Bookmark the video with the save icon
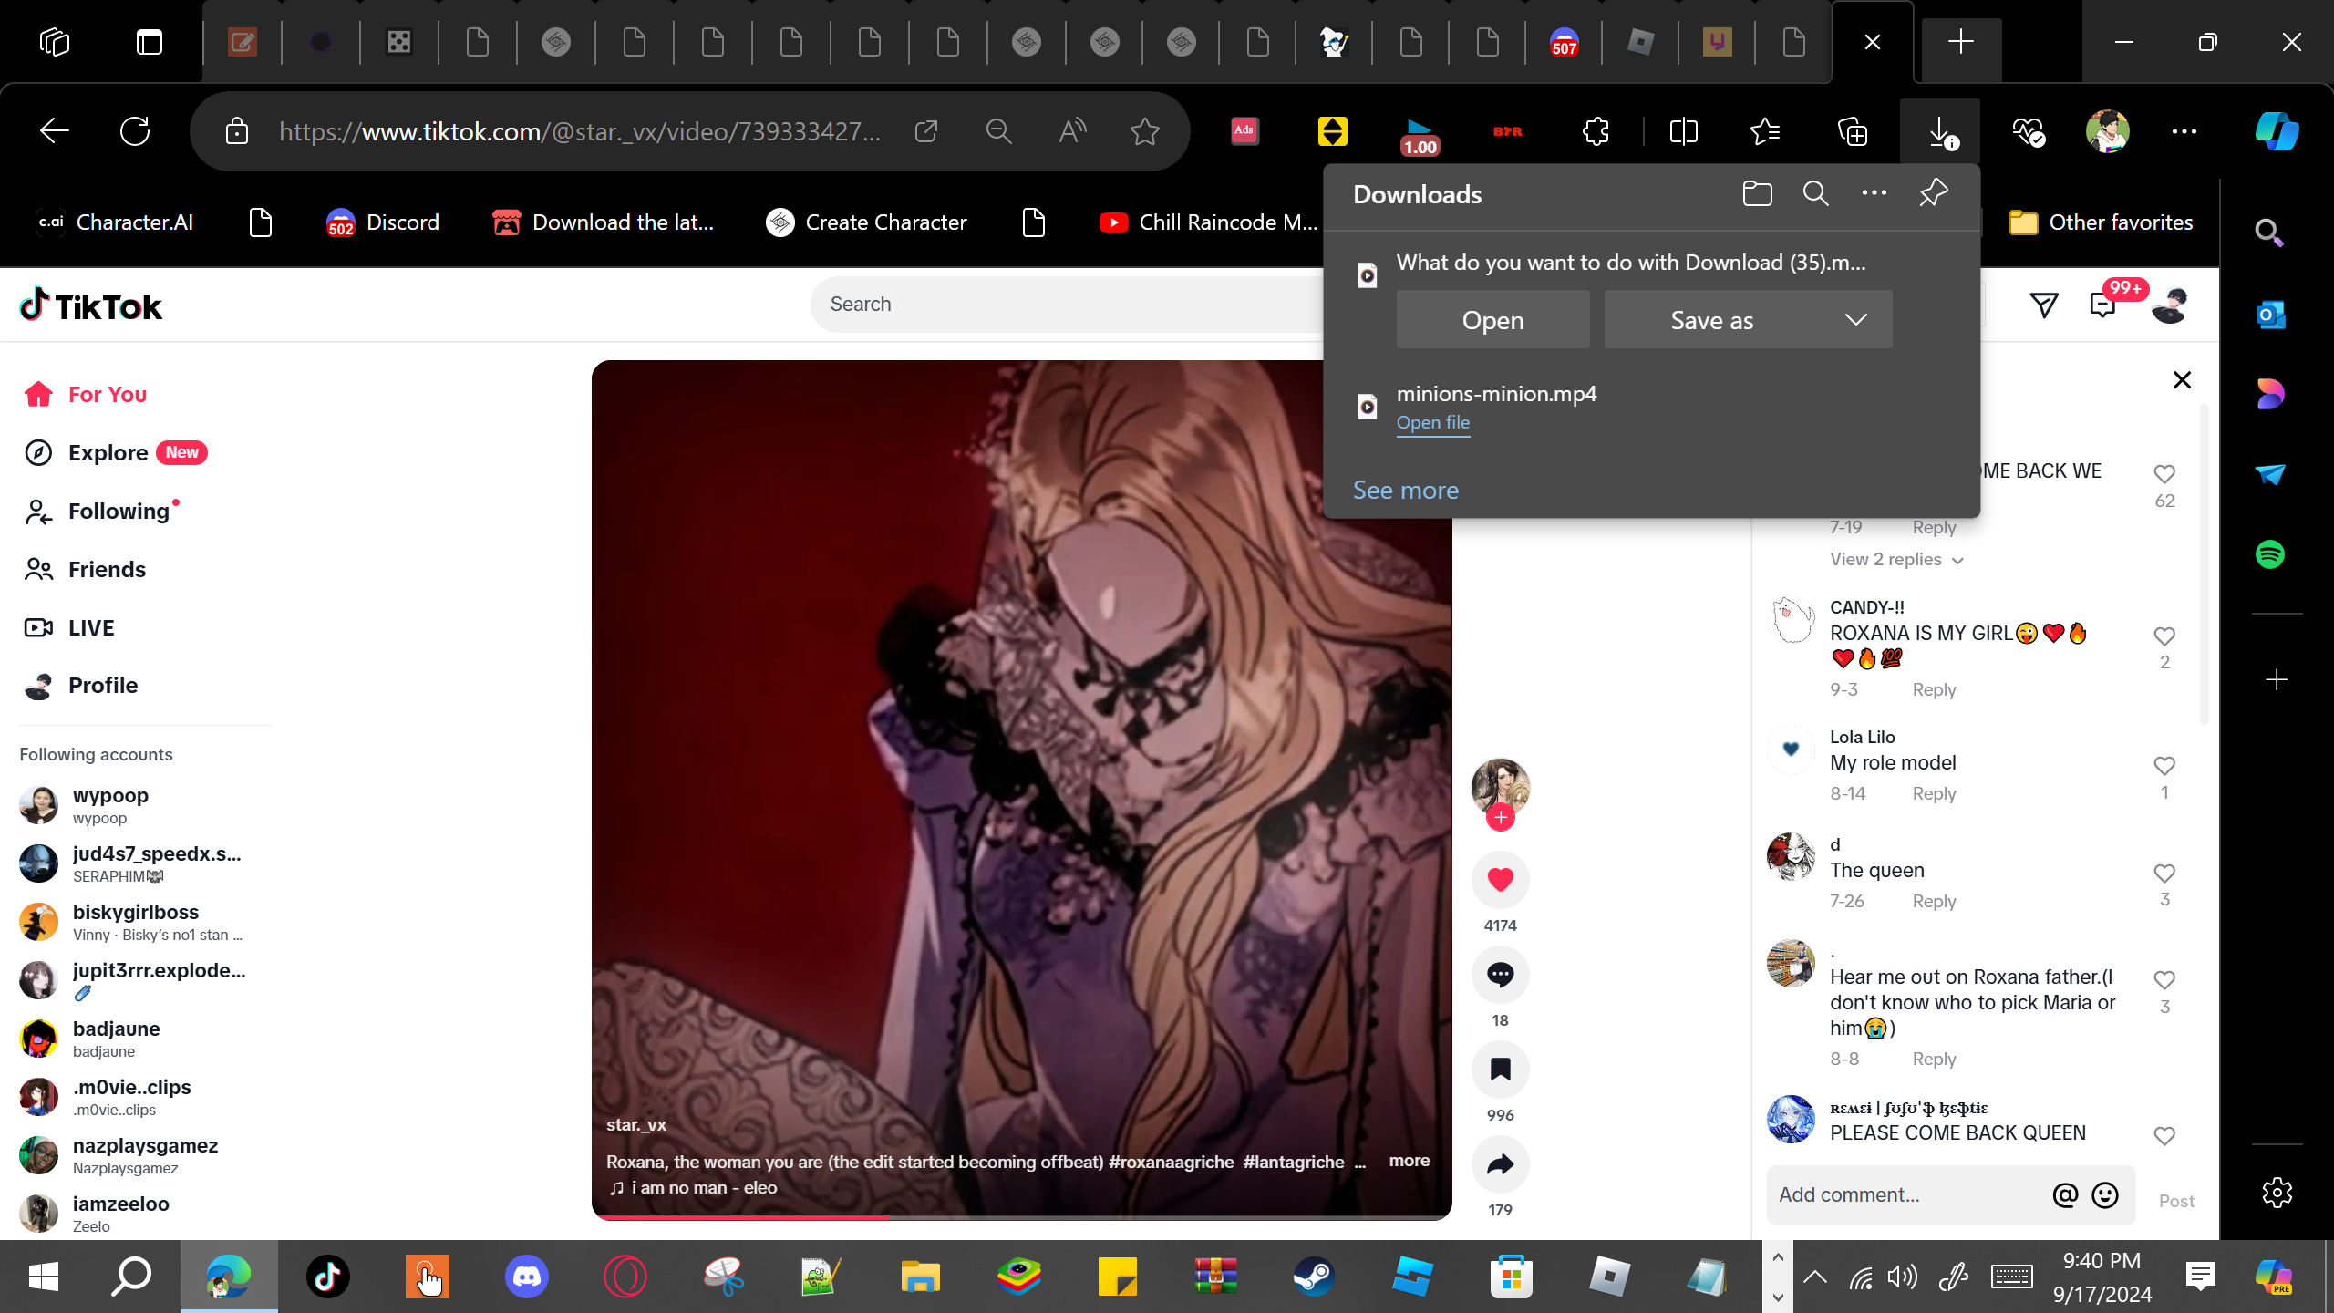Image resolution: width=2334 pixels, height=1313 pixels. coord(1500,1069)
